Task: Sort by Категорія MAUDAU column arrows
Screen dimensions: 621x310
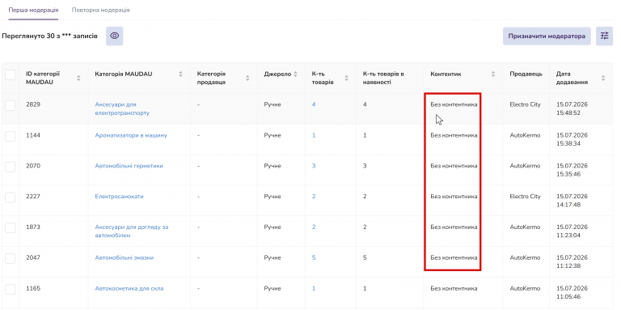Action: pyautogui.click(x=180, y=74)
